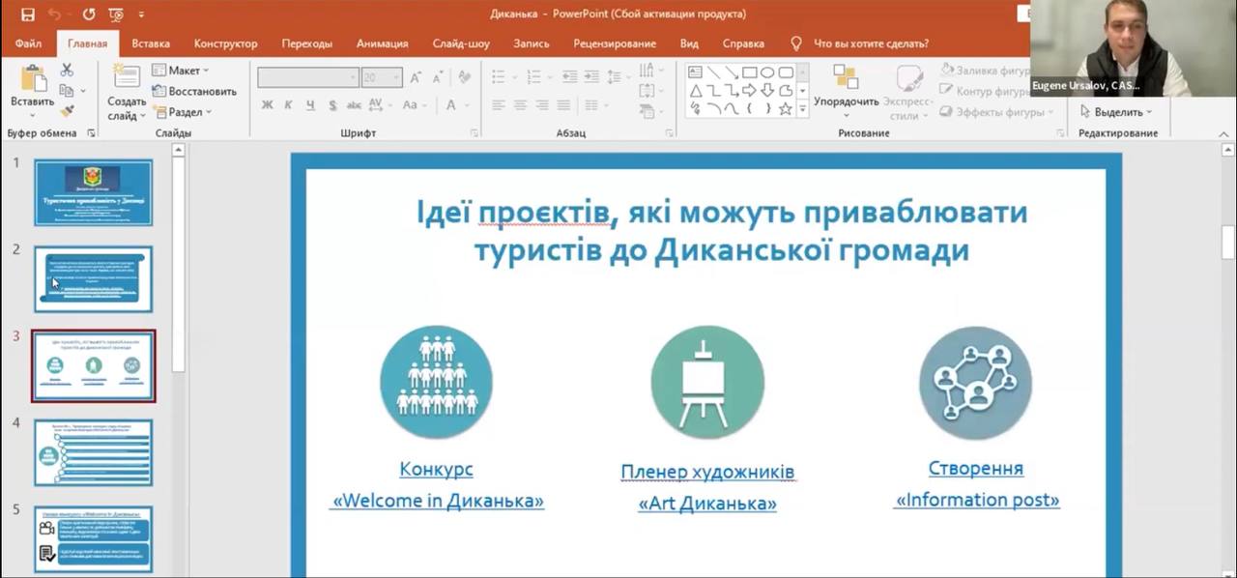Open the font size dropdown showing 20
Image resolution: width=1237 pixels, height=578 pixels.
(395, 78)
